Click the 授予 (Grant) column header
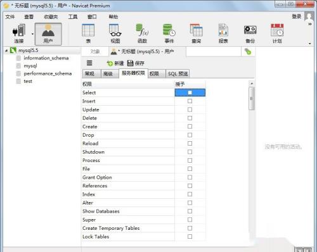The image size is (317, 252). click(x=190, y=84)
